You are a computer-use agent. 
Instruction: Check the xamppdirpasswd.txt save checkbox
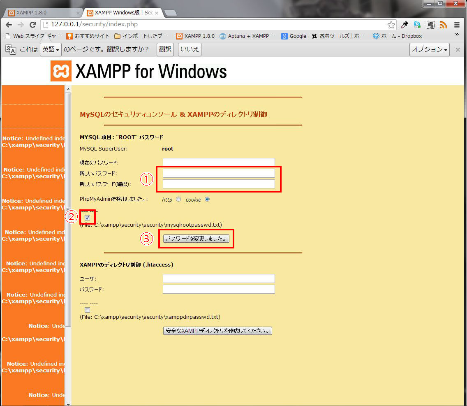(x=87, y=310)
